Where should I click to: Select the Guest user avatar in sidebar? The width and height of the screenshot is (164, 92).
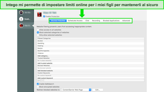tap(21, 19)
